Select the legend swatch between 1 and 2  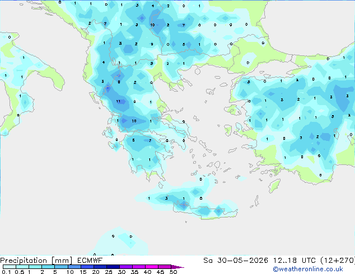[35, 267]
